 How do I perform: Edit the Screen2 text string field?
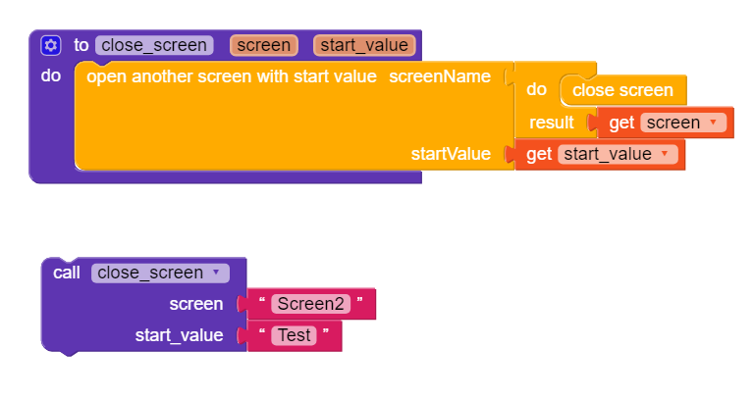point(310,304)
